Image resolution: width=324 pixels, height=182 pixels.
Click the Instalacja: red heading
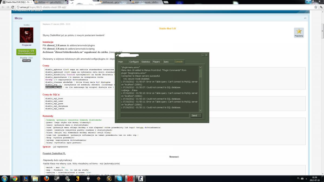(48, 42)
